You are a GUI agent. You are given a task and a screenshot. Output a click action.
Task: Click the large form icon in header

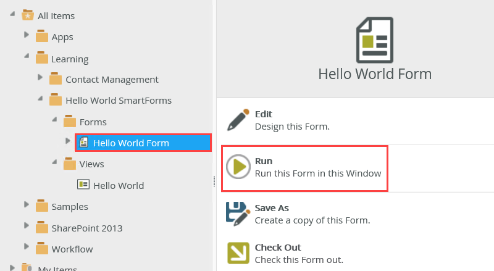click(375, 40)
